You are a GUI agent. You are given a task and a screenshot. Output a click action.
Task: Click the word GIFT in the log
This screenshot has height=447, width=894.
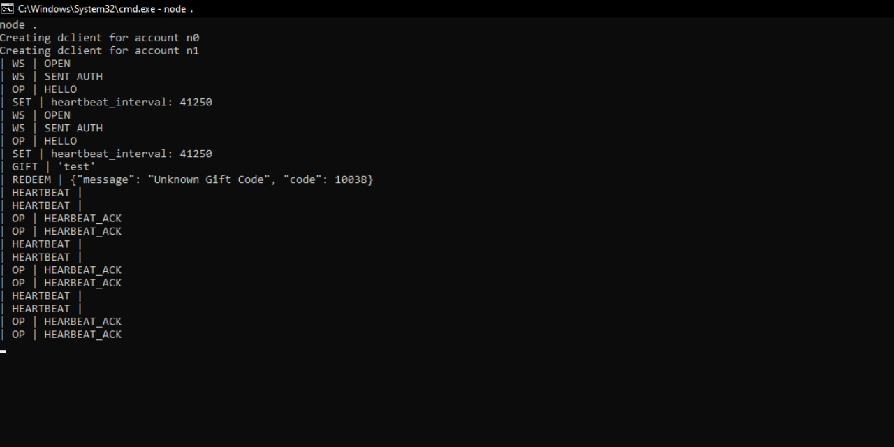(x=25, y=167)
